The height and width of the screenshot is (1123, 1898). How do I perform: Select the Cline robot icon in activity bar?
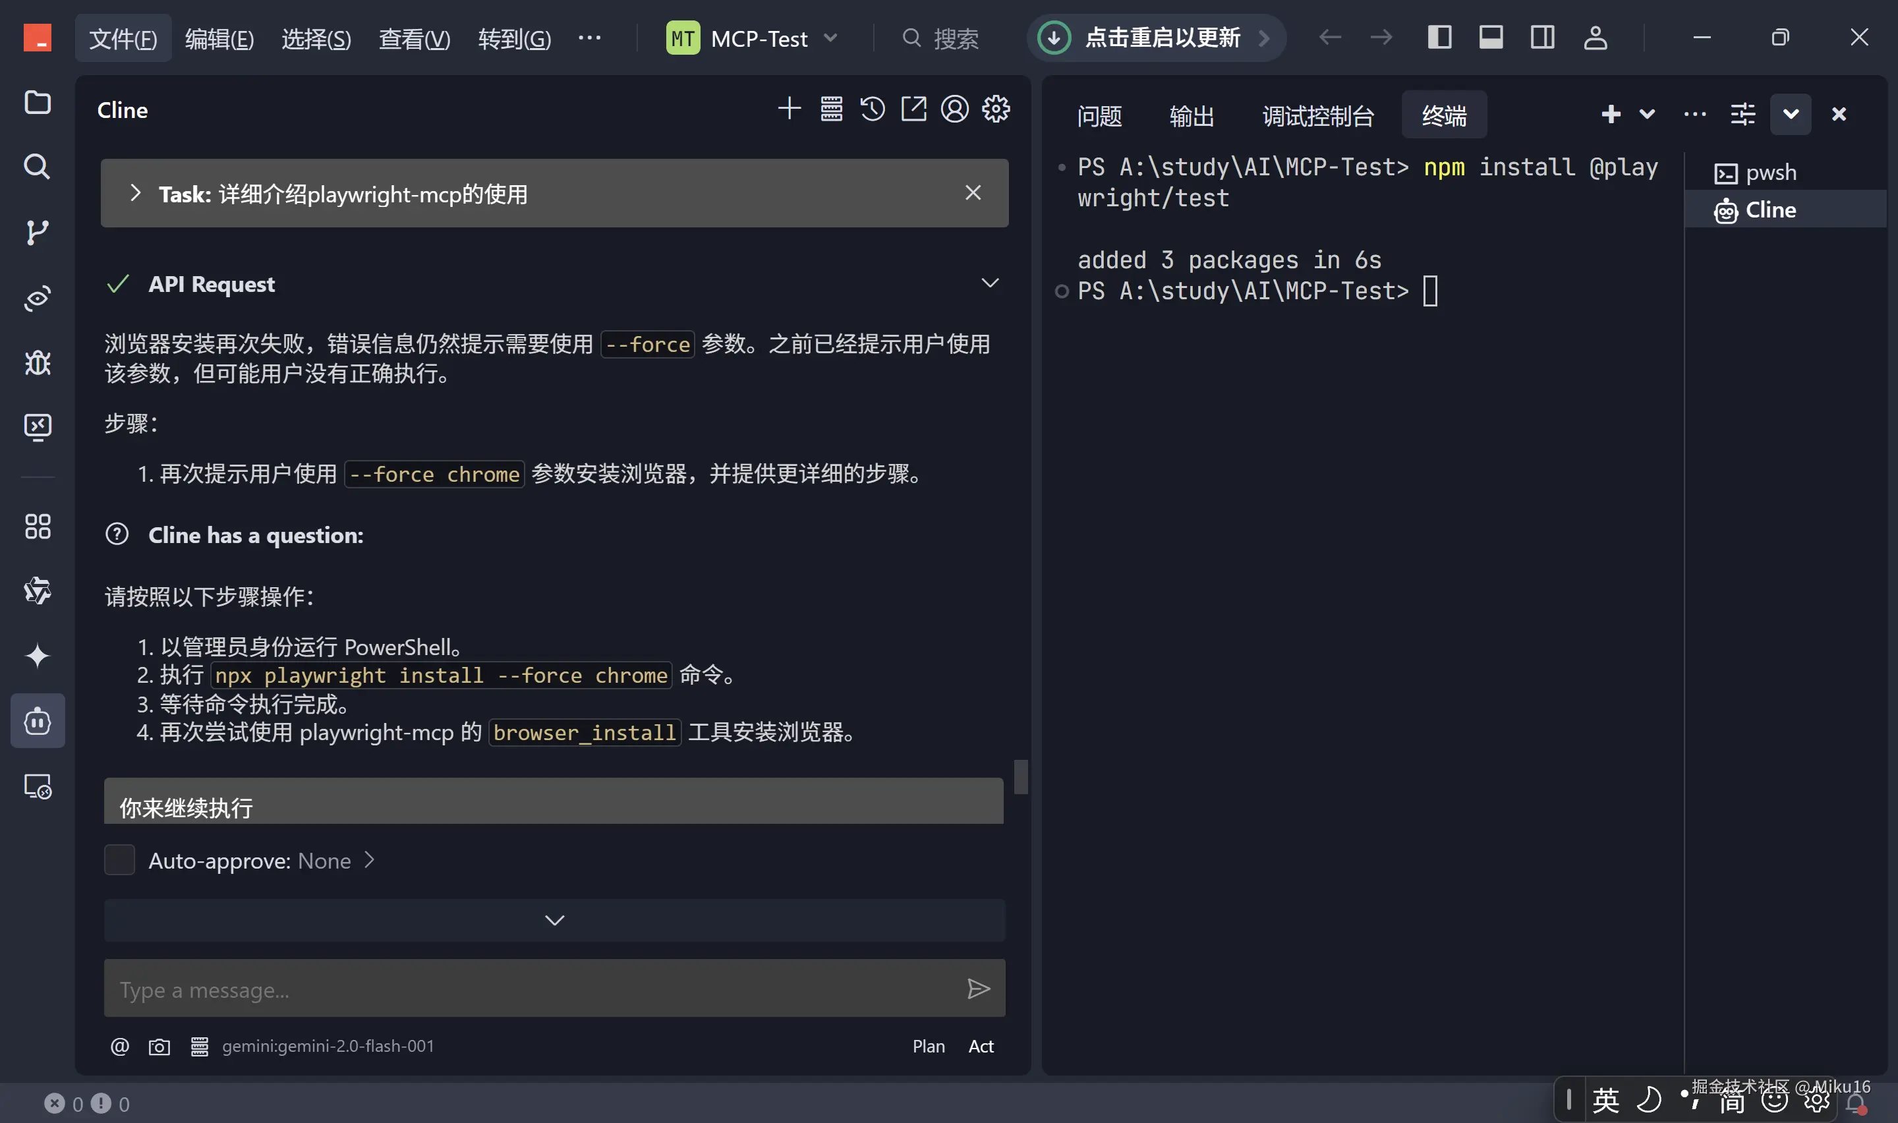point(37,721)
